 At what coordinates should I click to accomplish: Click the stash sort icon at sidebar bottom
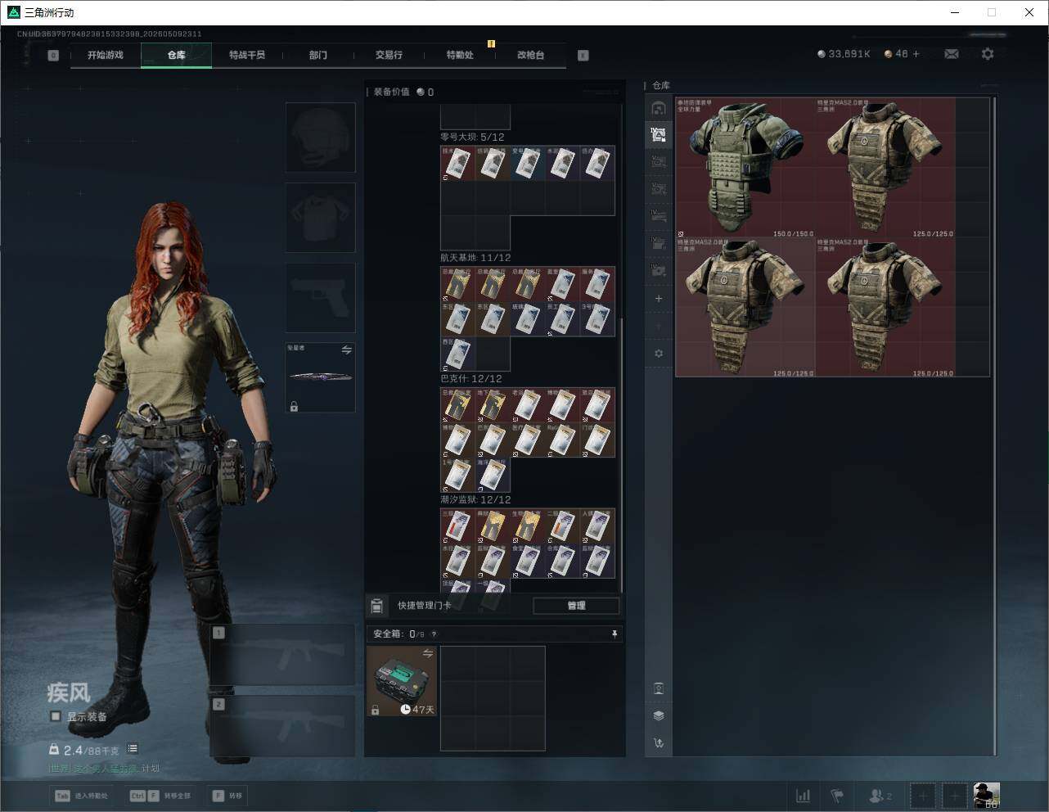pyautogui.click(x=659, y=743)
